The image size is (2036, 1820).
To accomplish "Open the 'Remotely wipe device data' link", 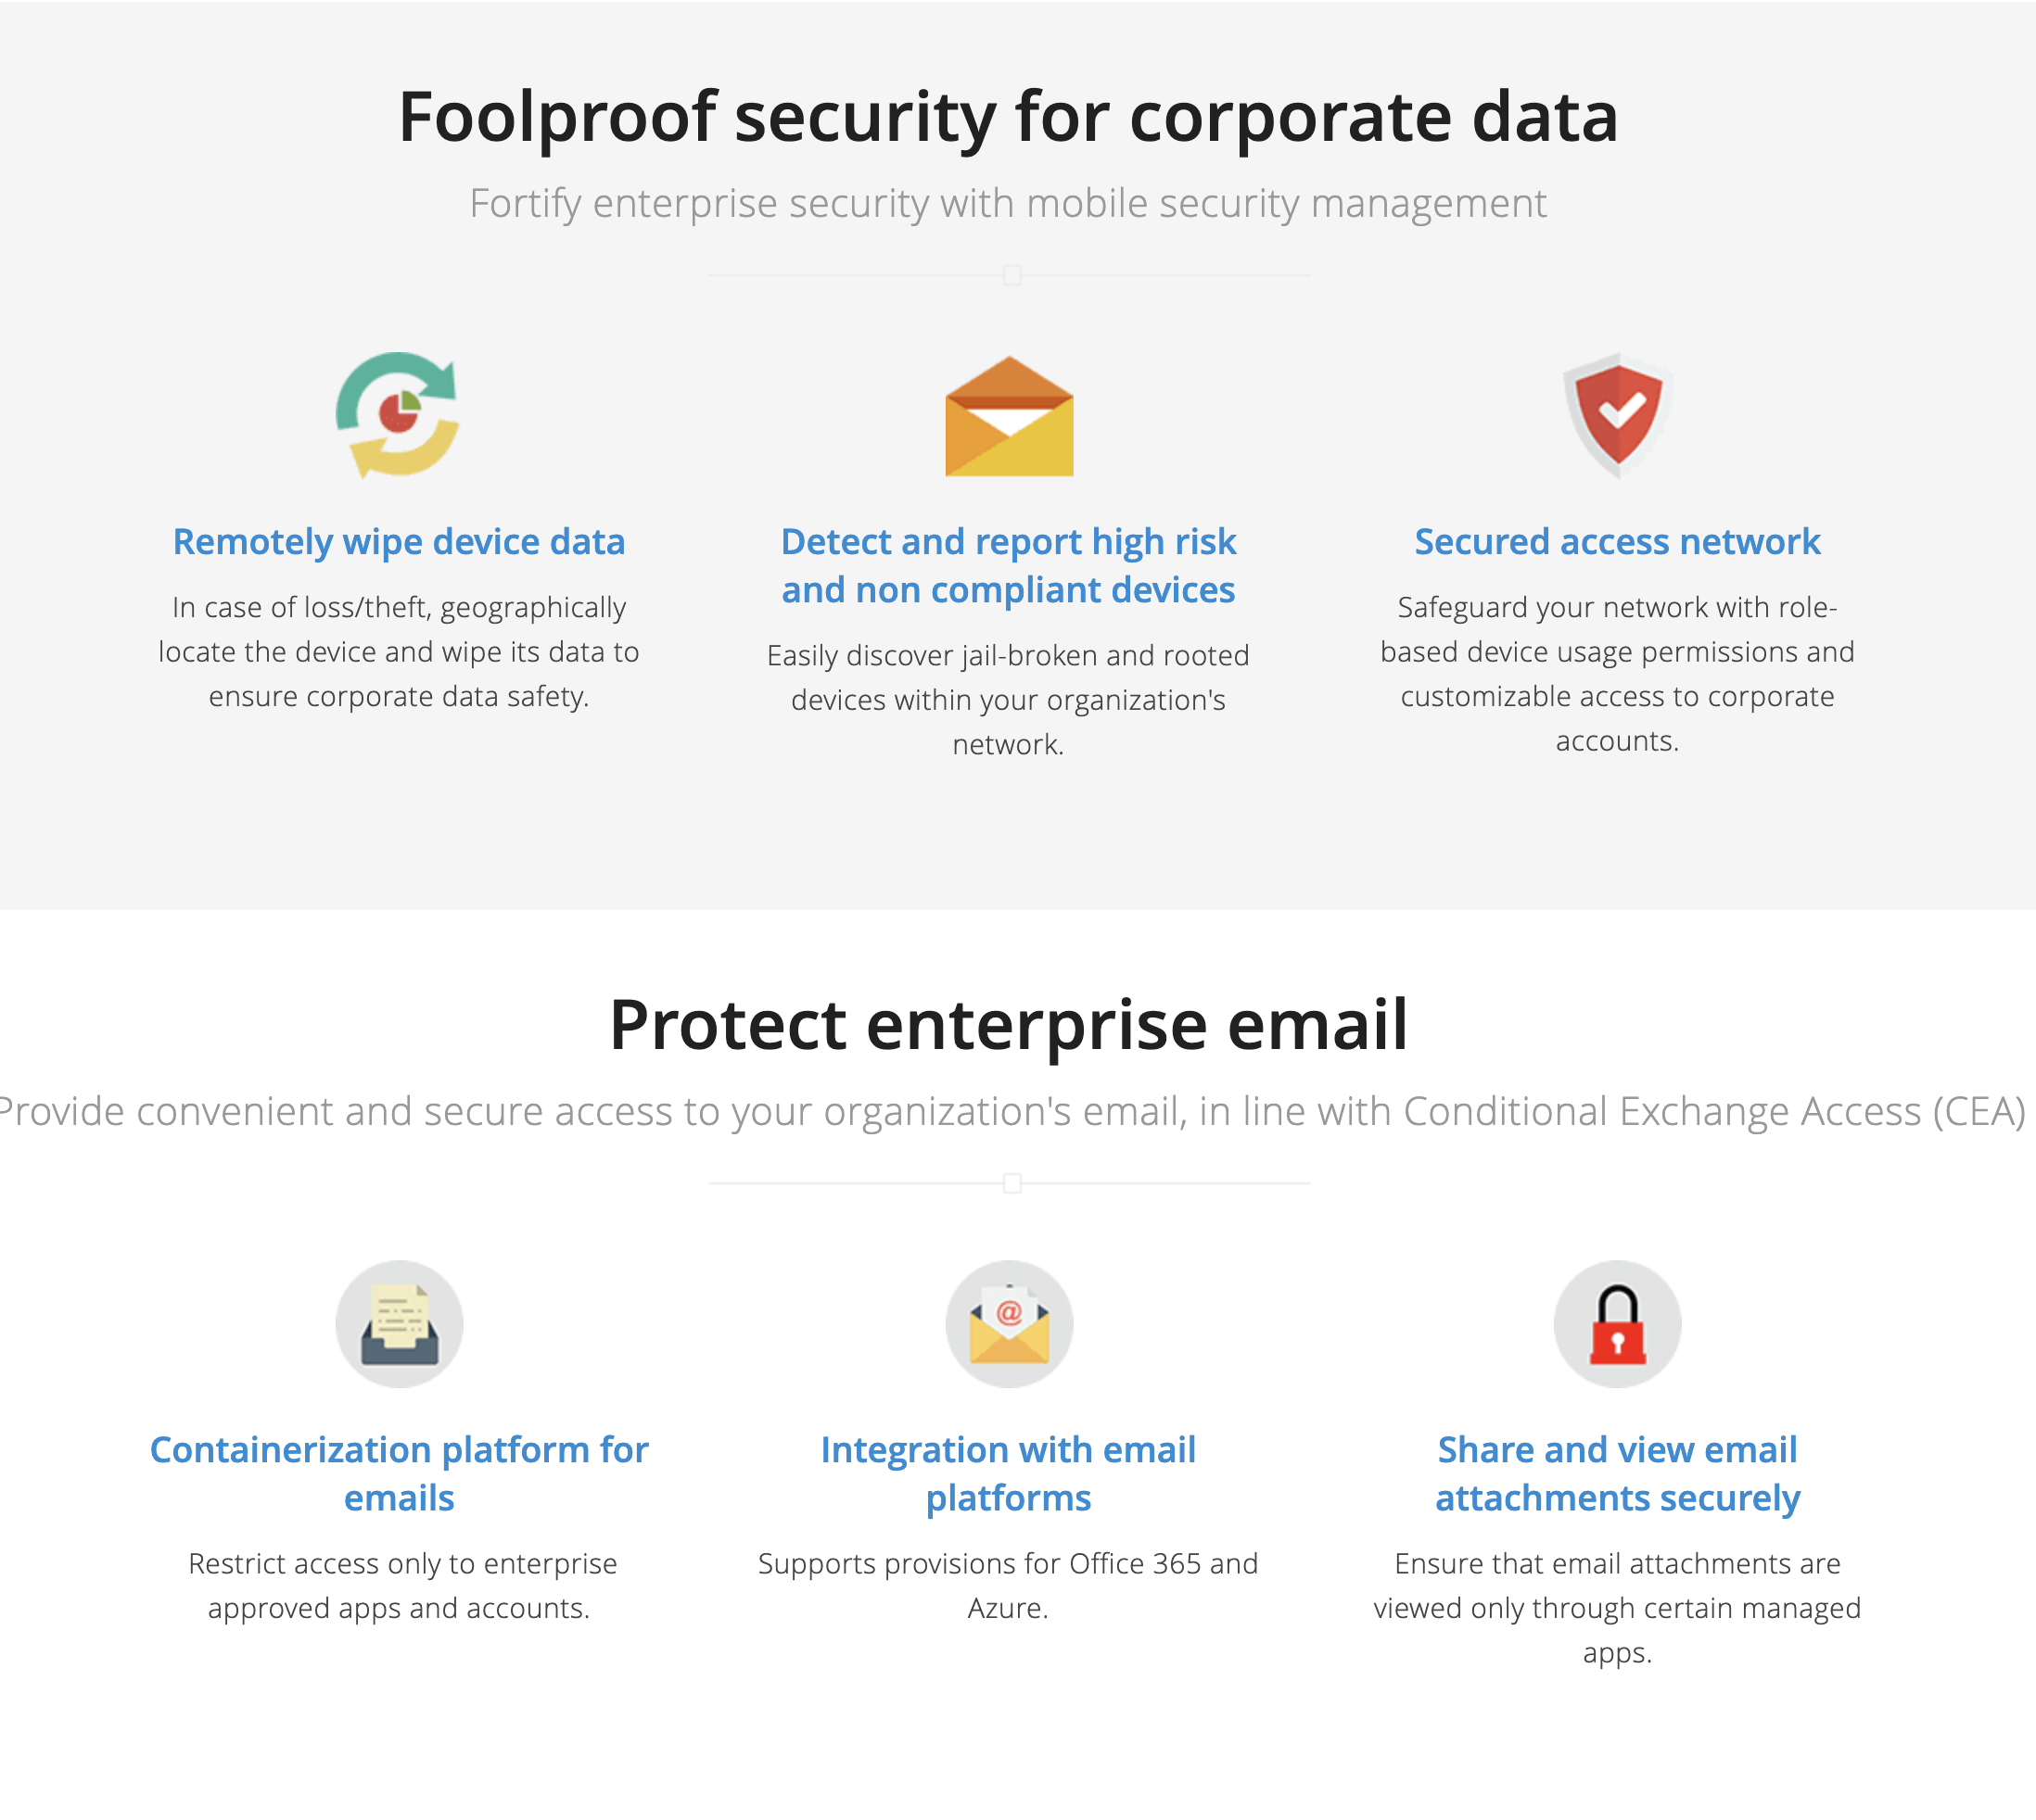I will pos(400,542).
